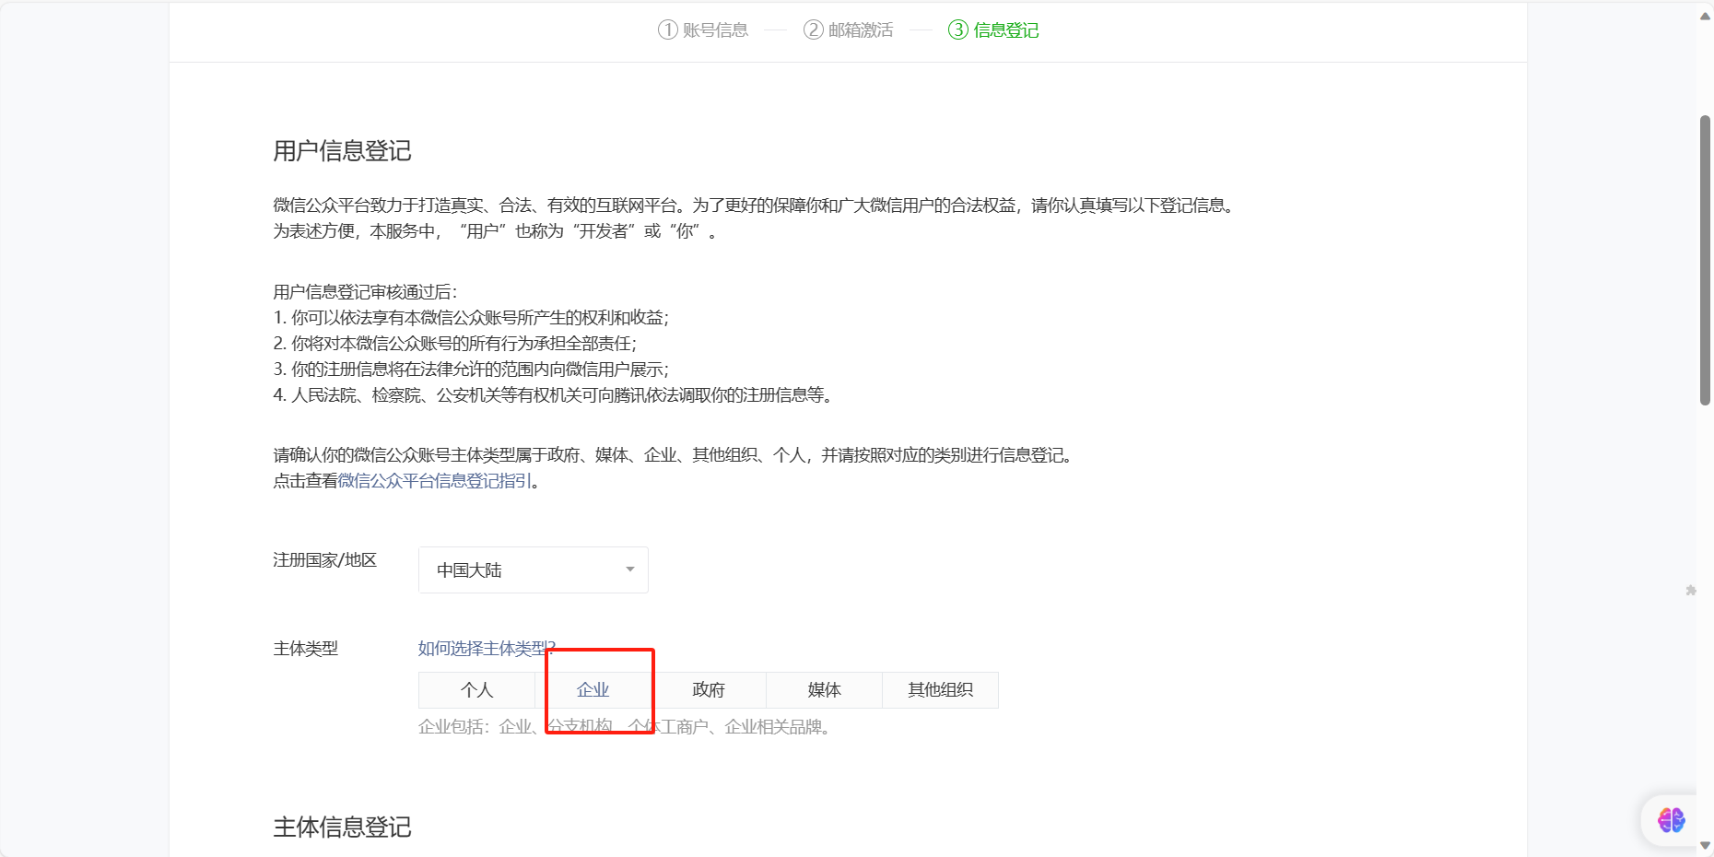The height and width of the screenshot is (857, 1714).
Task: Select the 其他组织 subject type
Action: pyautogui.click(x=940, y=689)
